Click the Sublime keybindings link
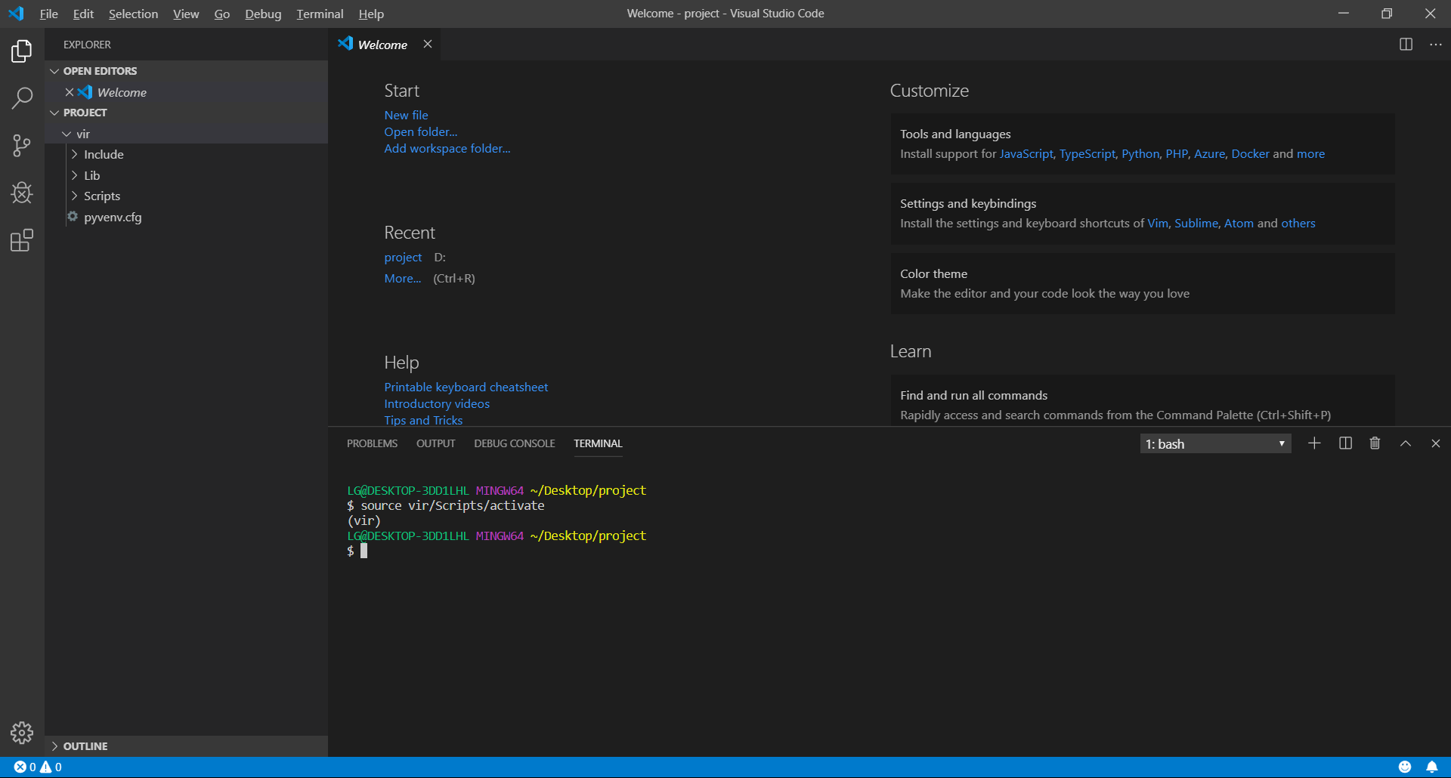The image size is (1451, 778). pos(1196,224)
